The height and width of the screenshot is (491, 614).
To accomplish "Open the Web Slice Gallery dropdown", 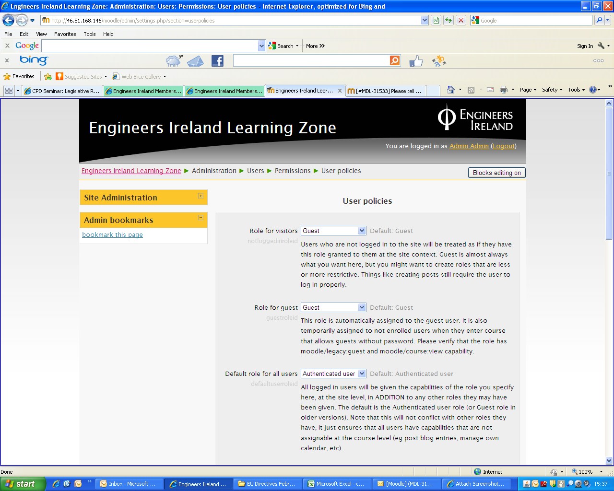I will [165, 77].
